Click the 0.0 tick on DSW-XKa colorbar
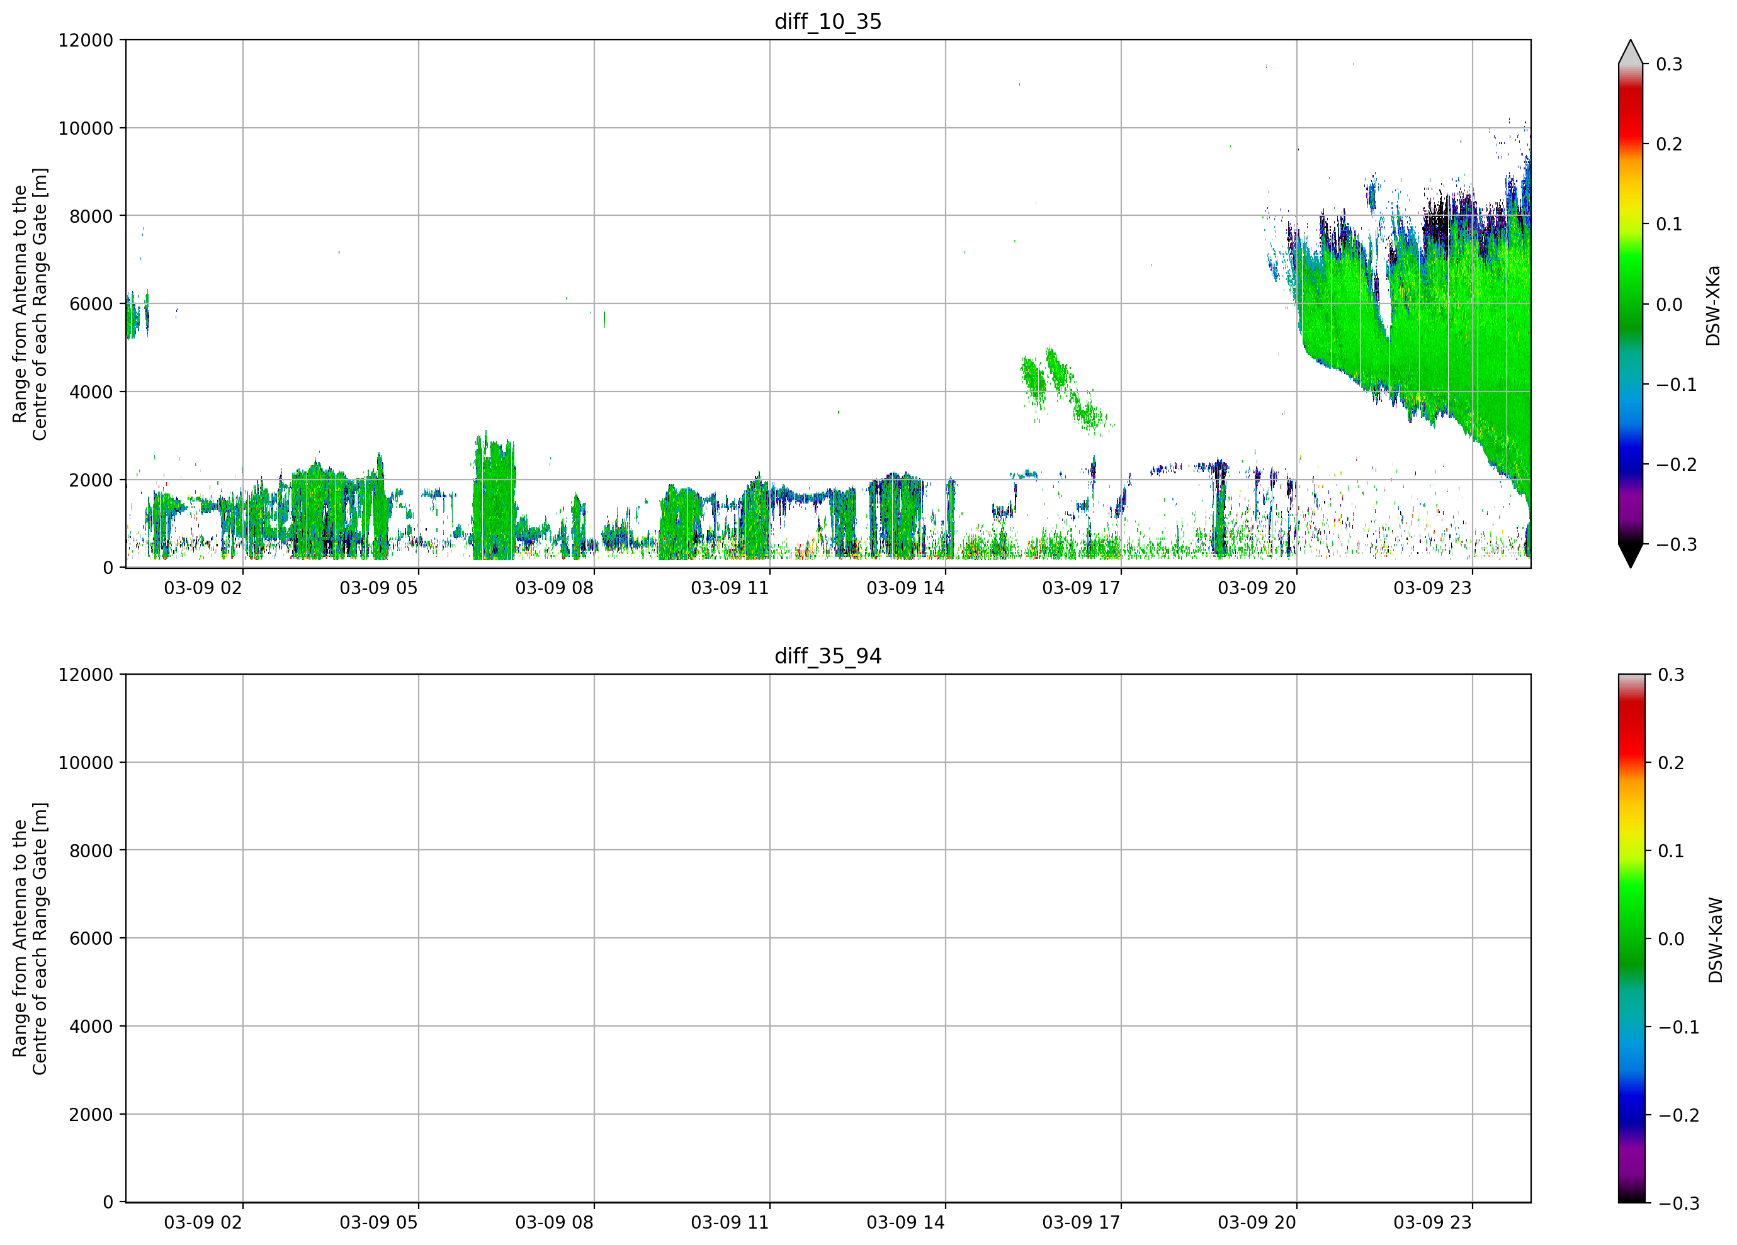Screen dimensions: 1737x1245 click(x=1669, y=305)
